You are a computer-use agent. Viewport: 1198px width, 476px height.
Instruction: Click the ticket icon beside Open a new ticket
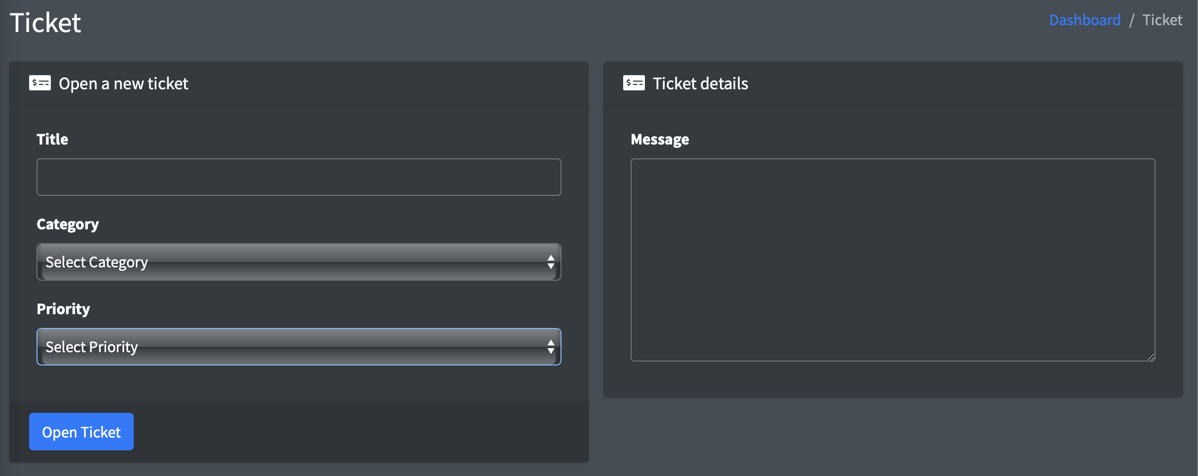[40, 83]
